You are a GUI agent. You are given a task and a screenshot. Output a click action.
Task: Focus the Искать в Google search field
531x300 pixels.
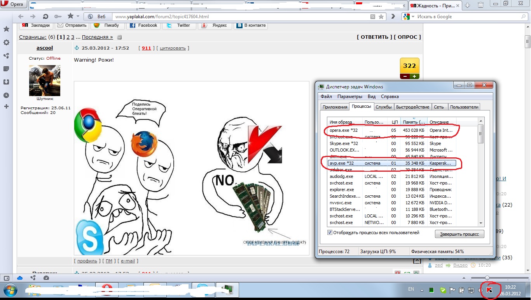click(x=465, y=17)
